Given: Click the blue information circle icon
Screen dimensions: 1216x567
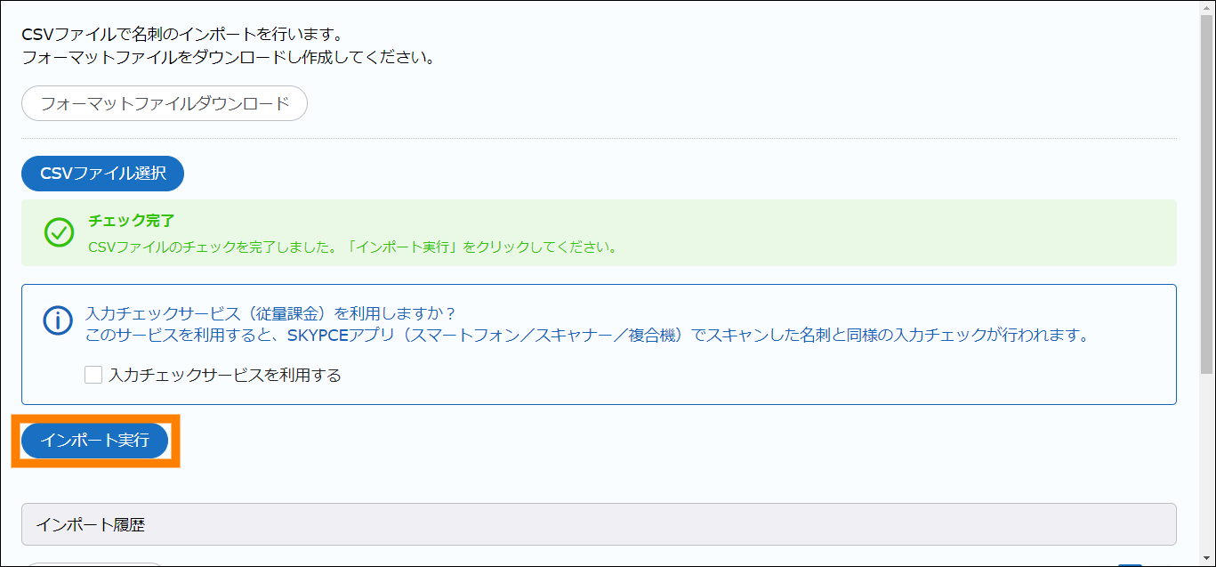Looking at the screenshot, I should [58, 321].
